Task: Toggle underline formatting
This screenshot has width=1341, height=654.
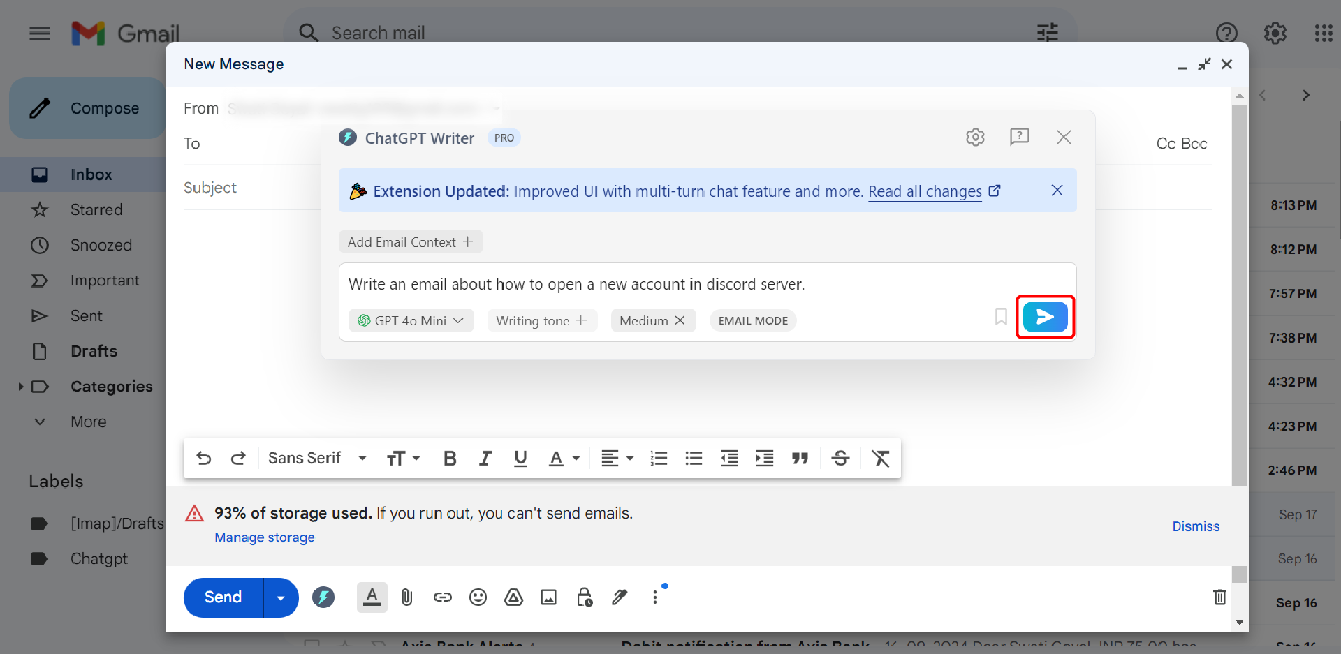Action: pyautogui.click(x=520, y=458)
